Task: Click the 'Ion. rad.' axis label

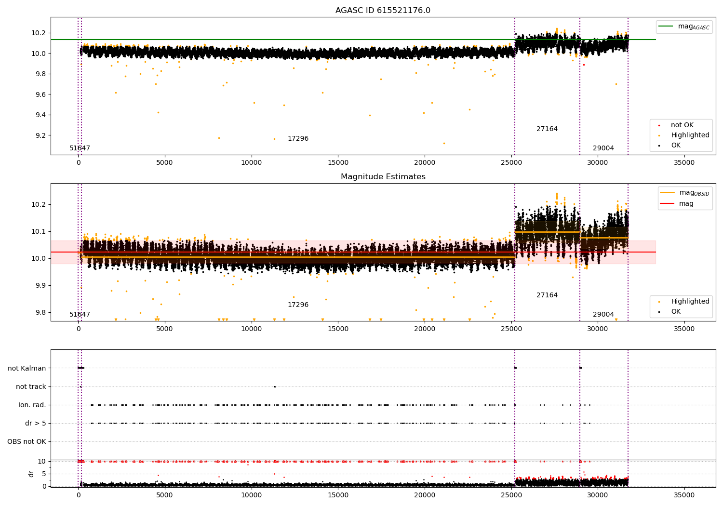Action: [x=32, y=405]
